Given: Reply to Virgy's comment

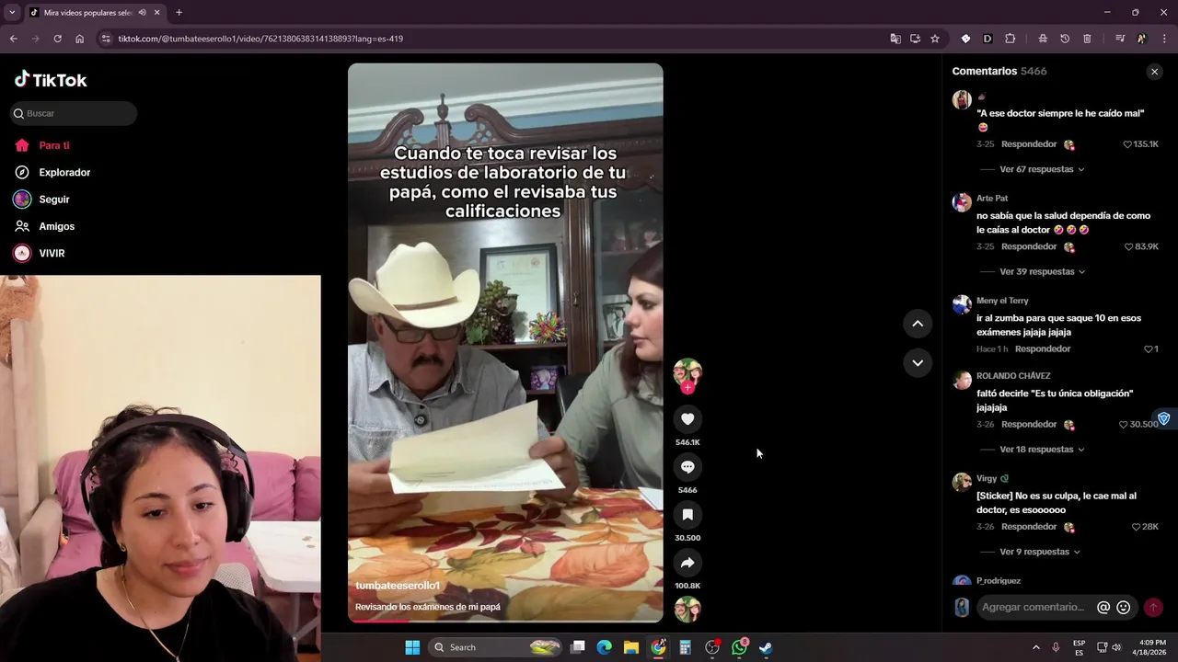Looking at the screenshot, I should (x=1029, y=527).
